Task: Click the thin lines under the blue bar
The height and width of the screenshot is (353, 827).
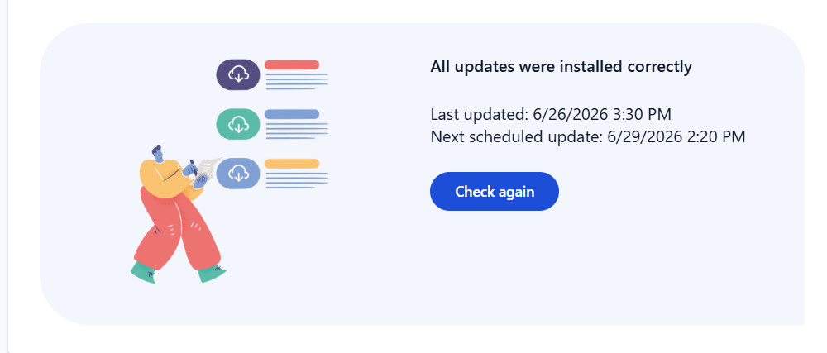Action: click(297, 131)
